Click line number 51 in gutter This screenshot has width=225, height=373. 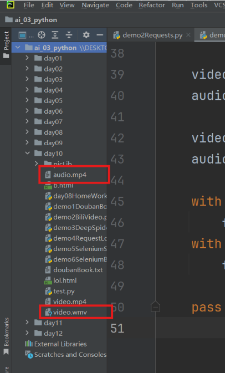(x=117, y=329)
